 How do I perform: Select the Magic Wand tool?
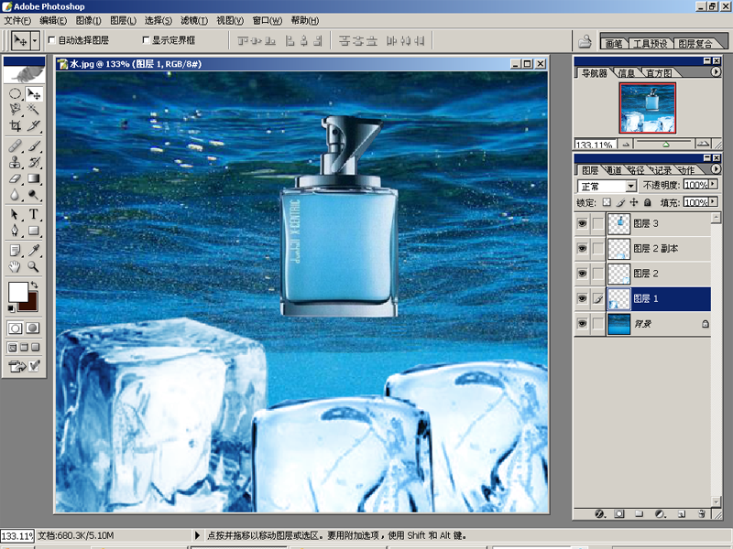(34, 110)
